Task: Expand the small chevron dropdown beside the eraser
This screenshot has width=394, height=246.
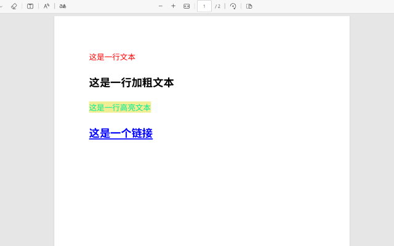Action: coord(1,7)
